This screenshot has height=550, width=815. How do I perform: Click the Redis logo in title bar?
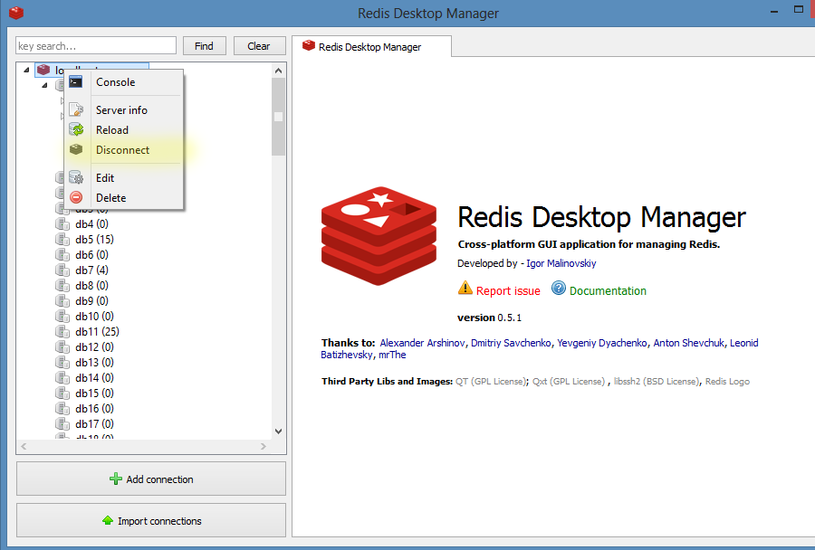point(16,13)
